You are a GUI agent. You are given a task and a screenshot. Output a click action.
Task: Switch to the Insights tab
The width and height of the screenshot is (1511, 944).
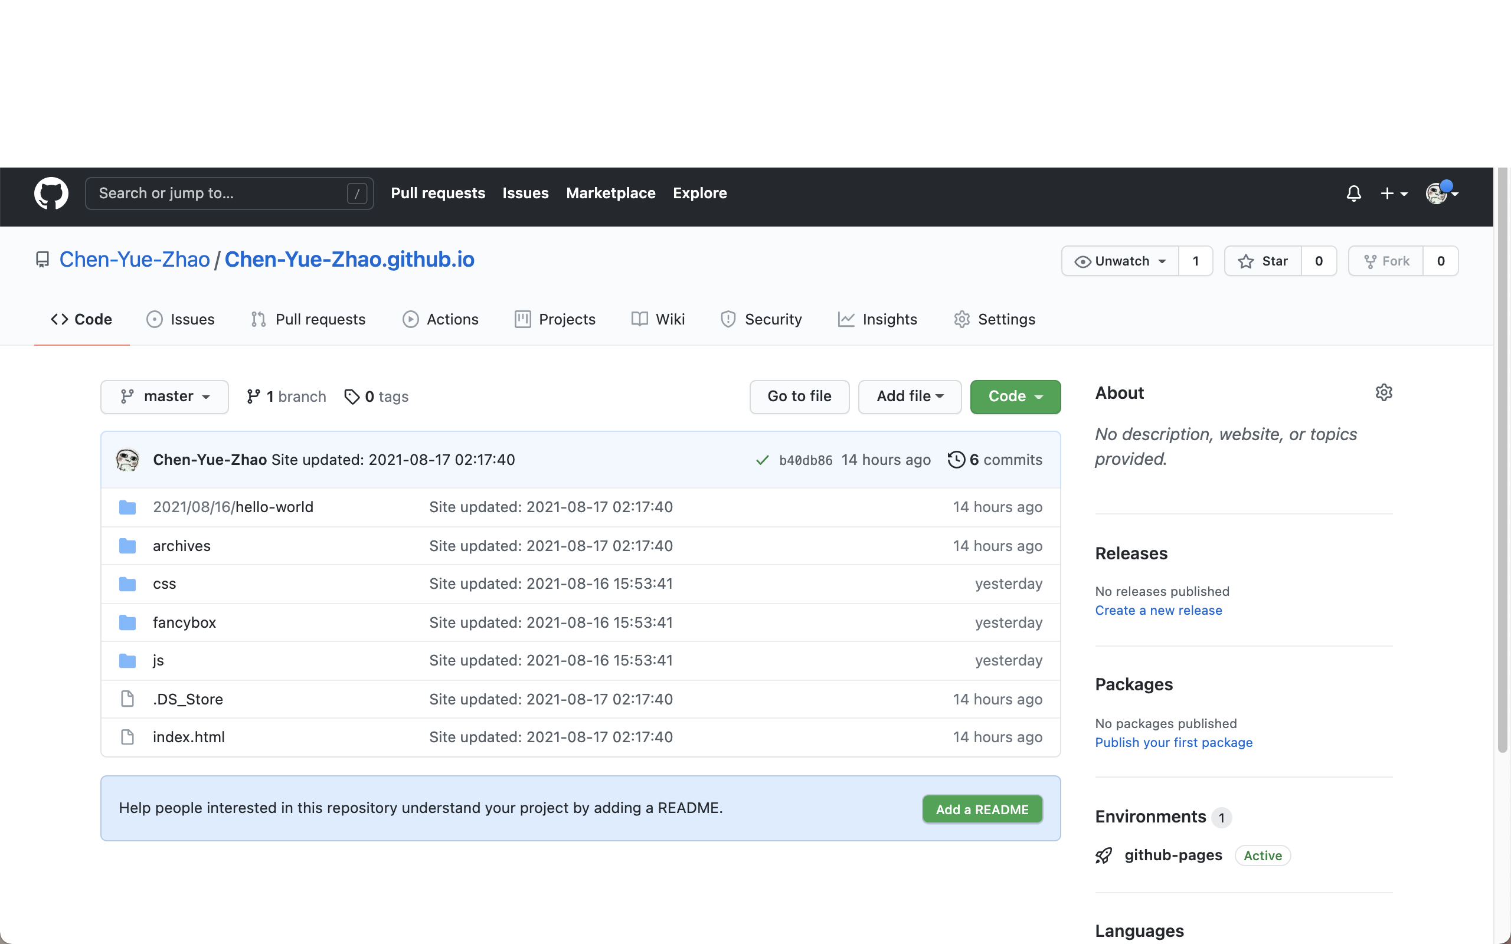[877, 319]
